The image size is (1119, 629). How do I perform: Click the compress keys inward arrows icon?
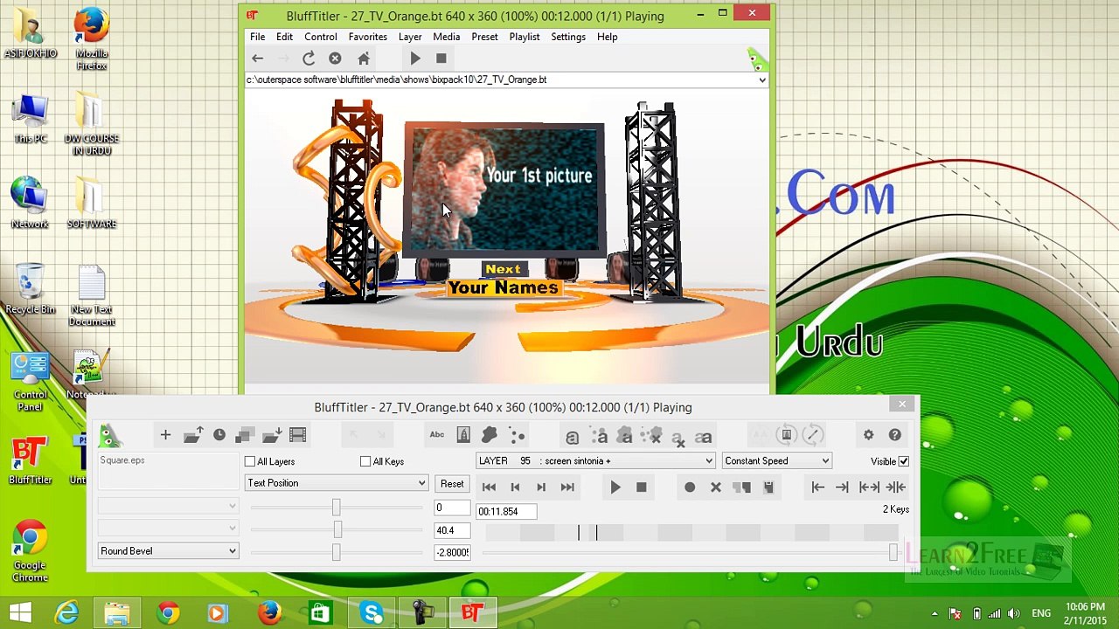[x=895, y=487]
